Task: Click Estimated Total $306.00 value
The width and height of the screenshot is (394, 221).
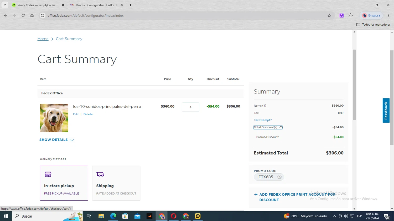Action: pyautogui.click(x=335, y=153)
